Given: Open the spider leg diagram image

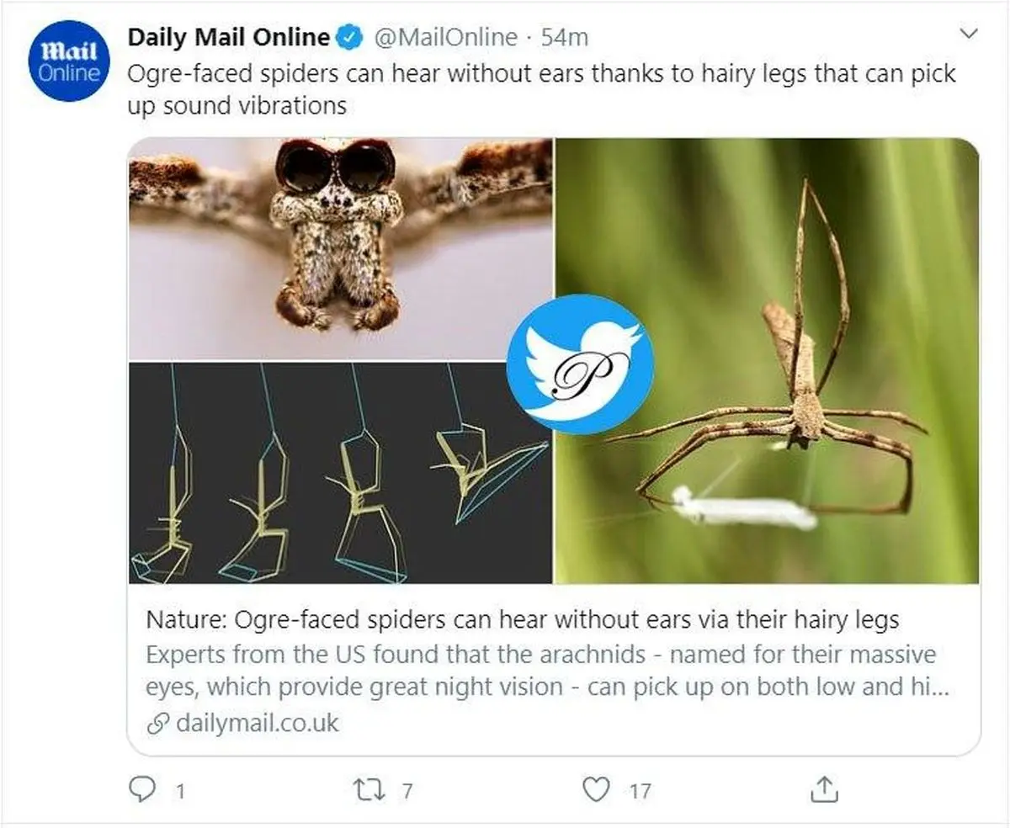Looking at the screenshot, I should pos(340,473).
